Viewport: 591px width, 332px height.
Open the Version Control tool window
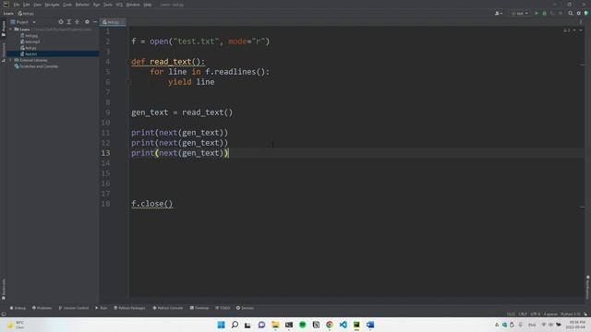tap(74, 308)
